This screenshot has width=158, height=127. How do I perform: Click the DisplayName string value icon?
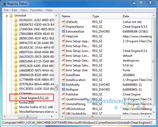pos(63,26)
